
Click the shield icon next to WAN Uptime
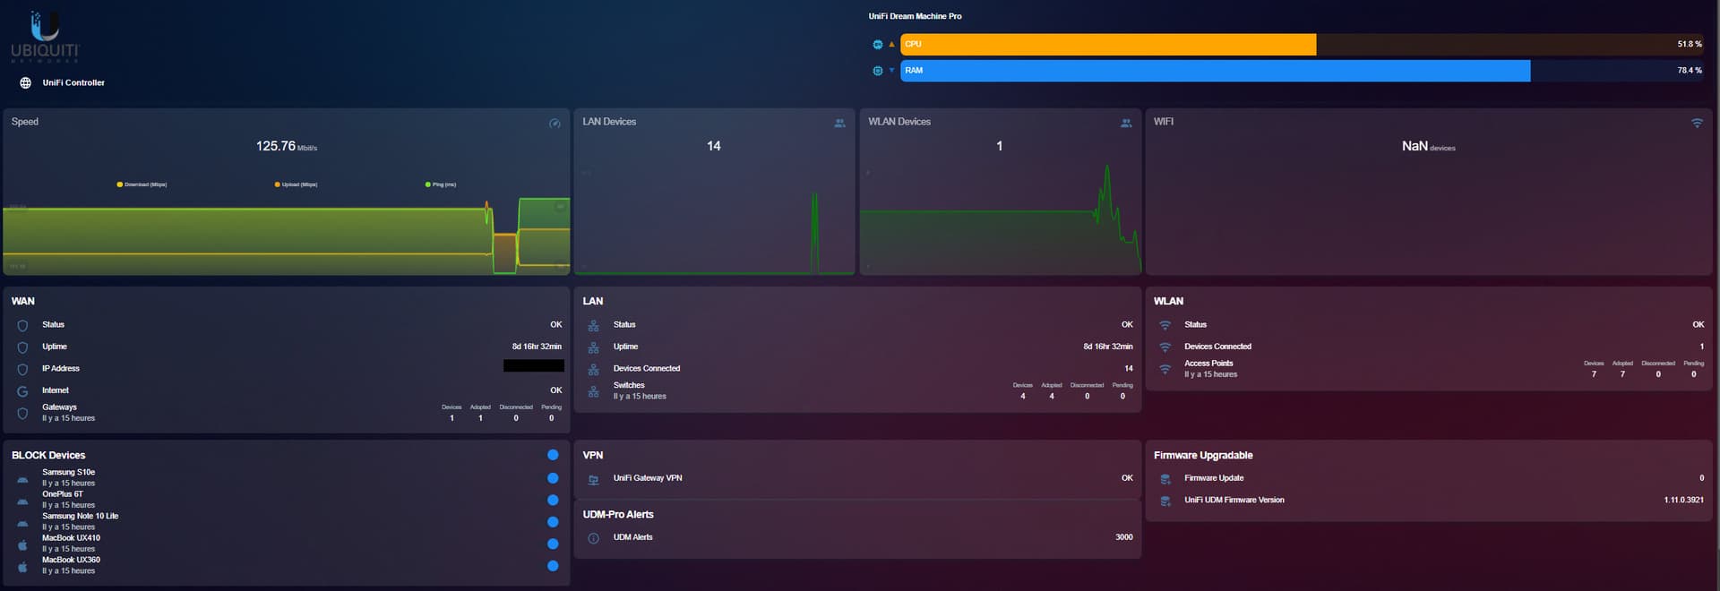22,347
